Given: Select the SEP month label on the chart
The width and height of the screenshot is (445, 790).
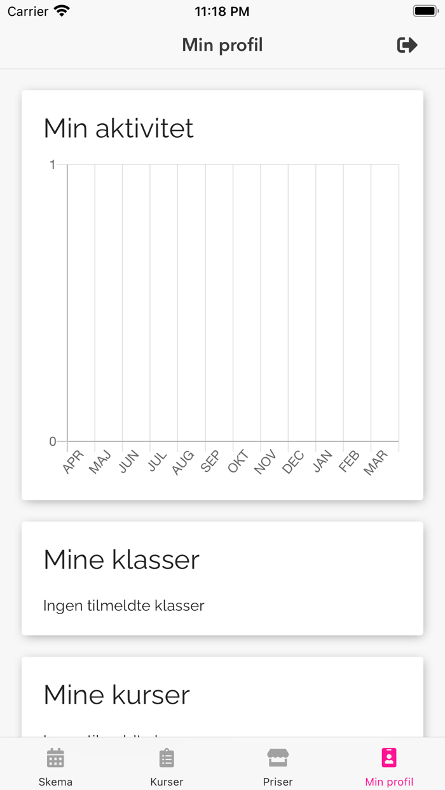Looking at the screenshot, I should pos(210,461).
